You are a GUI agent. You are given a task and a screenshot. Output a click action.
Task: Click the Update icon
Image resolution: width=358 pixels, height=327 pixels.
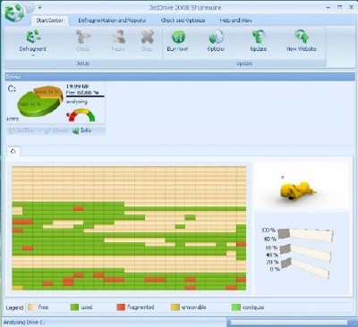pyautogui.click(x=258, y=38)
